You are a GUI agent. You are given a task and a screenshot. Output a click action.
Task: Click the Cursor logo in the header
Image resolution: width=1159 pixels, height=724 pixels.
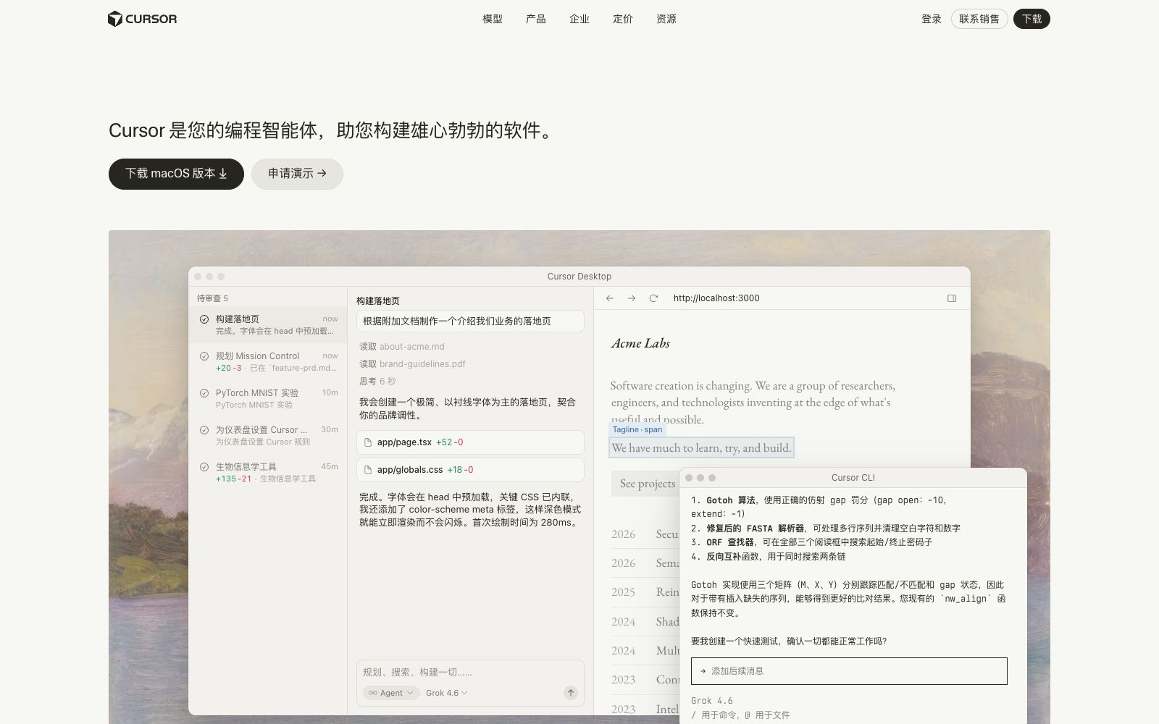point(142,19)
